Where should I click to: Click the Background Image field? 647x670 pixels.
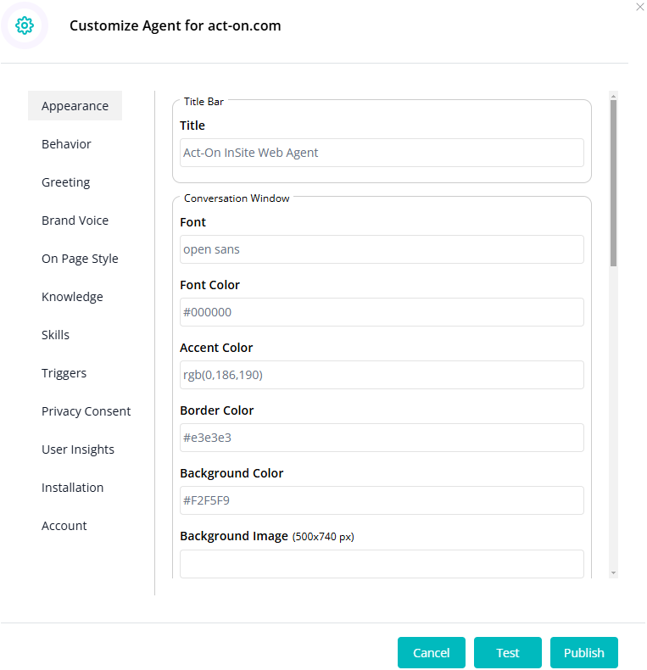coord(382,564)
